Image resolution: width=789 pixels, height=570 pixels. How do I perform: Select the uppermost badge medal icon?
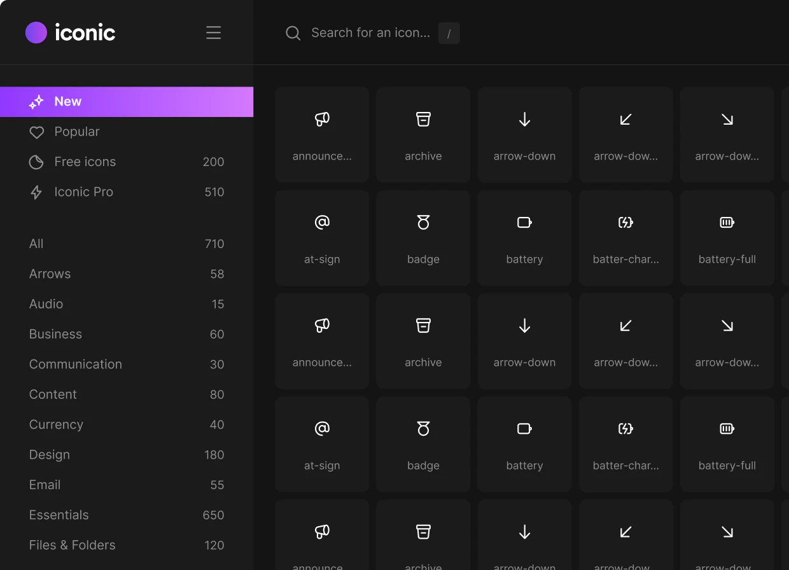pyautogui.click(x=423, y=238)
